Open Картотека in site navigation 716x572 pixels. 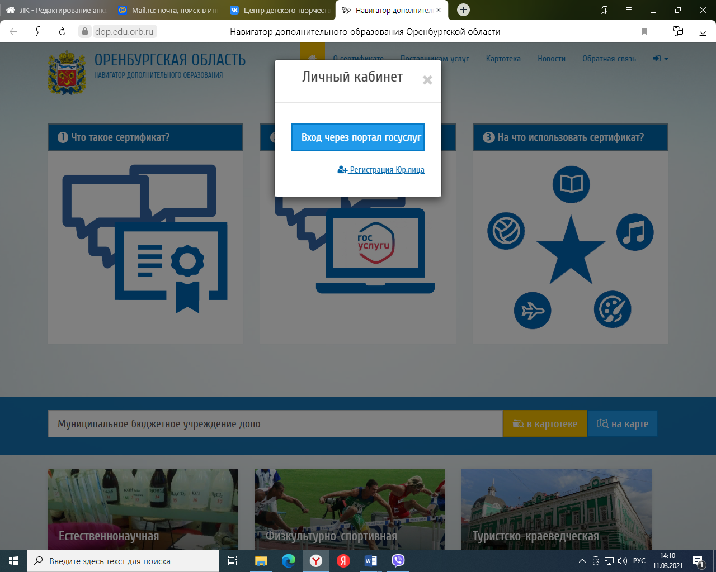[503, 59]
